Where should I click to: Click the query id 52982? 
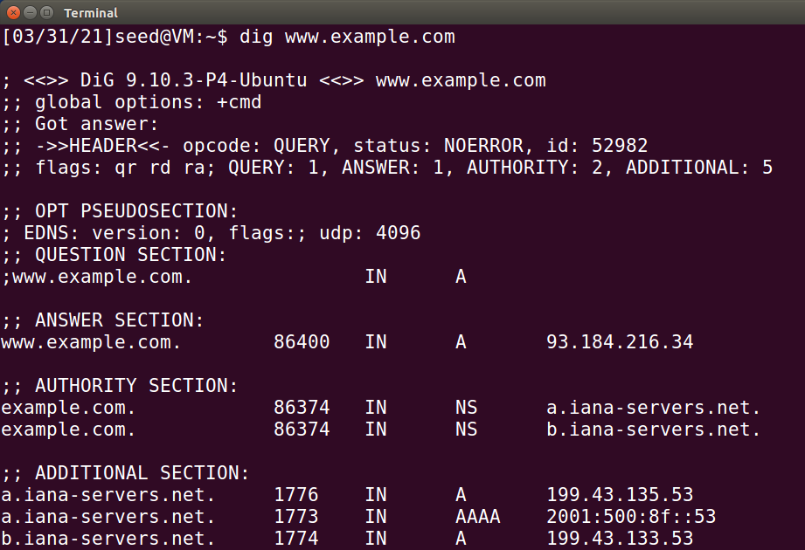(x=620, y=146)
